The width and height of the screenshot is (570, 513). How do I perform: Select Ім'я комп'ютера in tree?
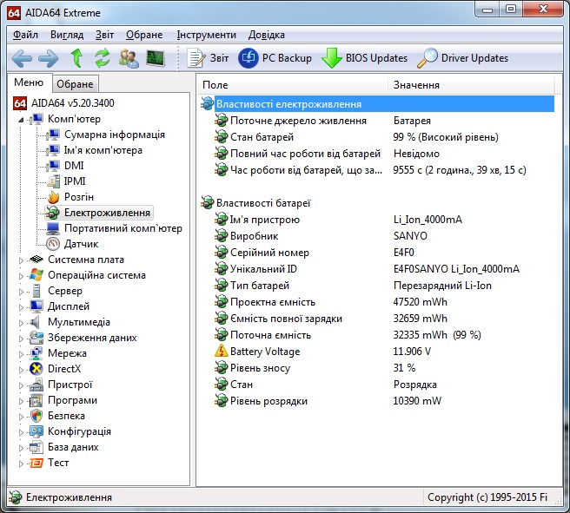click(103, 150)
